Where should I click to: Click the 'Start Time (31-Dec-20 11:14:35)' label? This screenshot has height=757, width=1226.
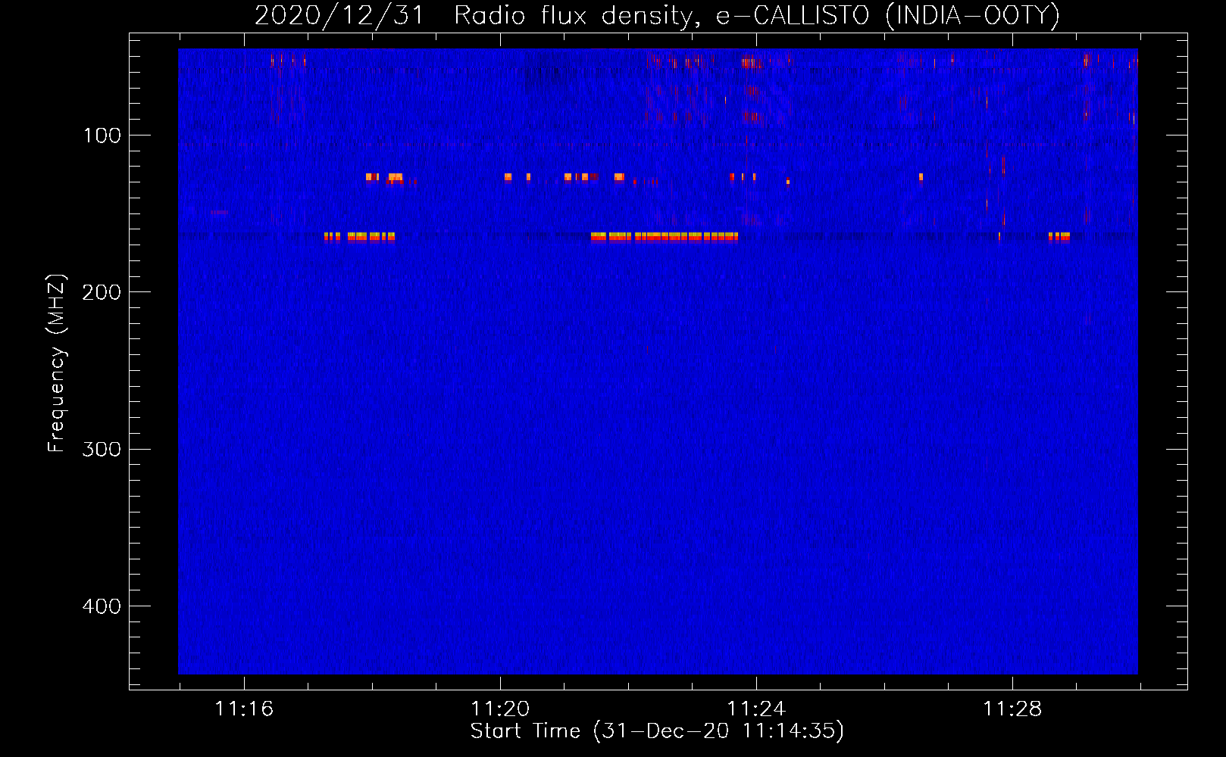point(657,731)
